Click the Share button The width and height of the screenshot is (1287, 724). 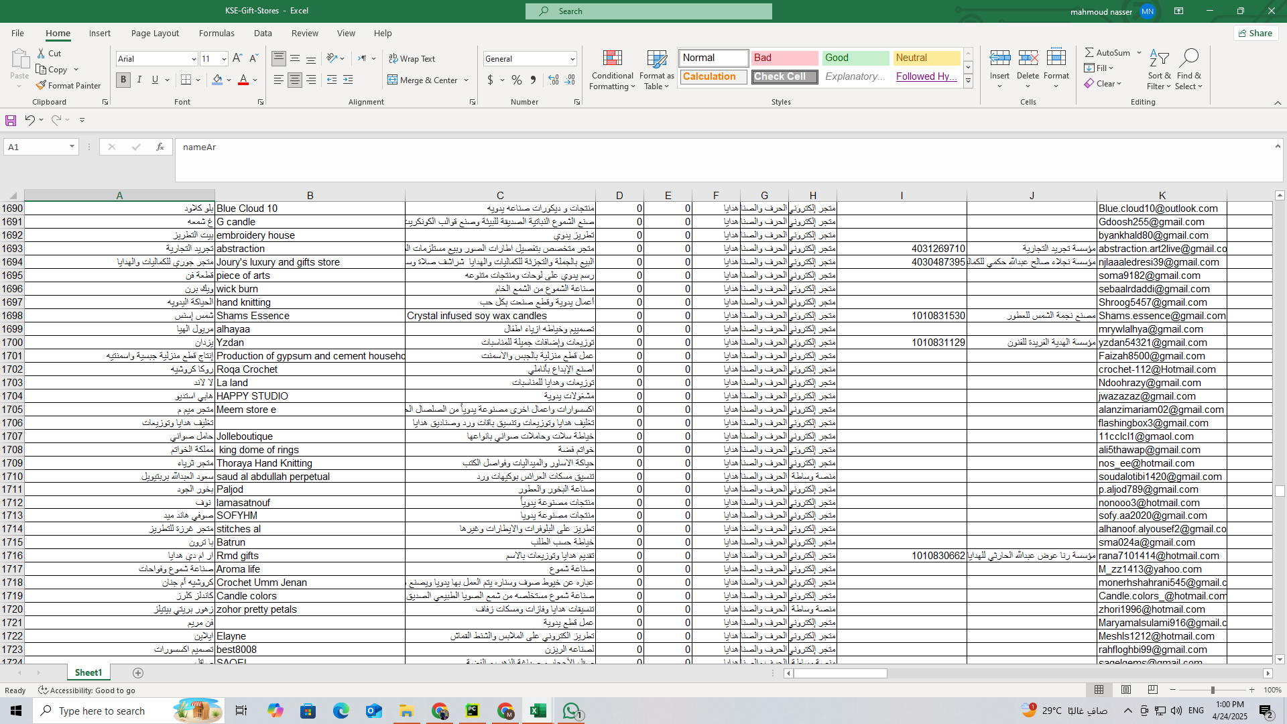coord(1255,33)
